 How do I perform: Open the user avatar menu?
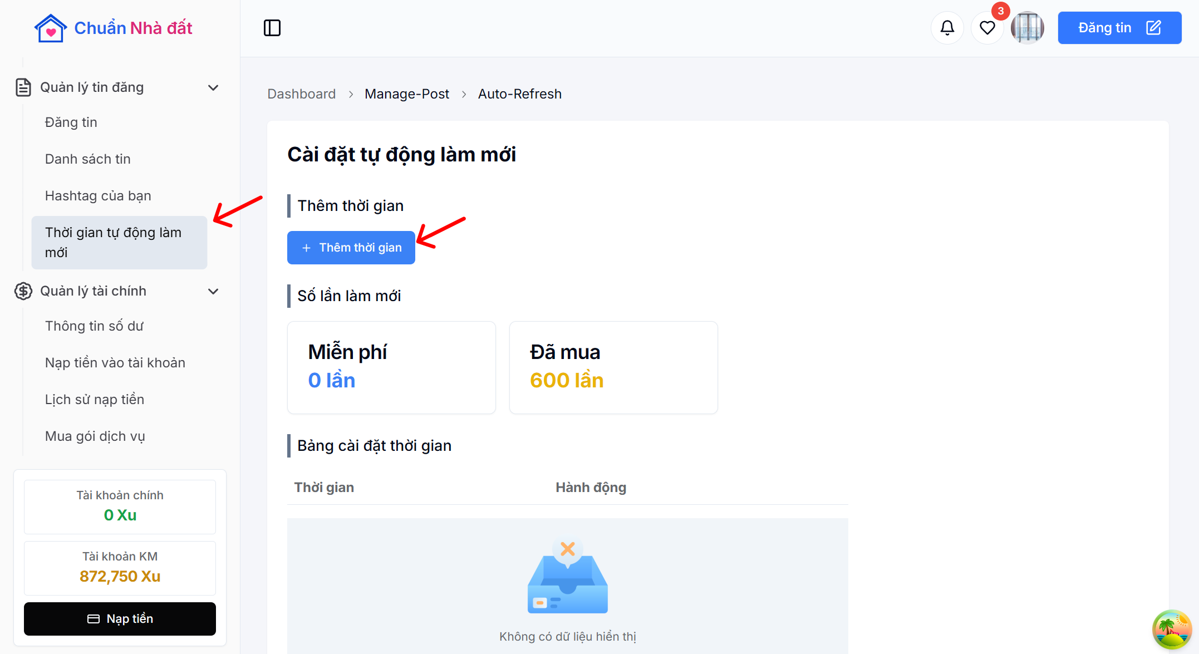[x=1028, y=28]
